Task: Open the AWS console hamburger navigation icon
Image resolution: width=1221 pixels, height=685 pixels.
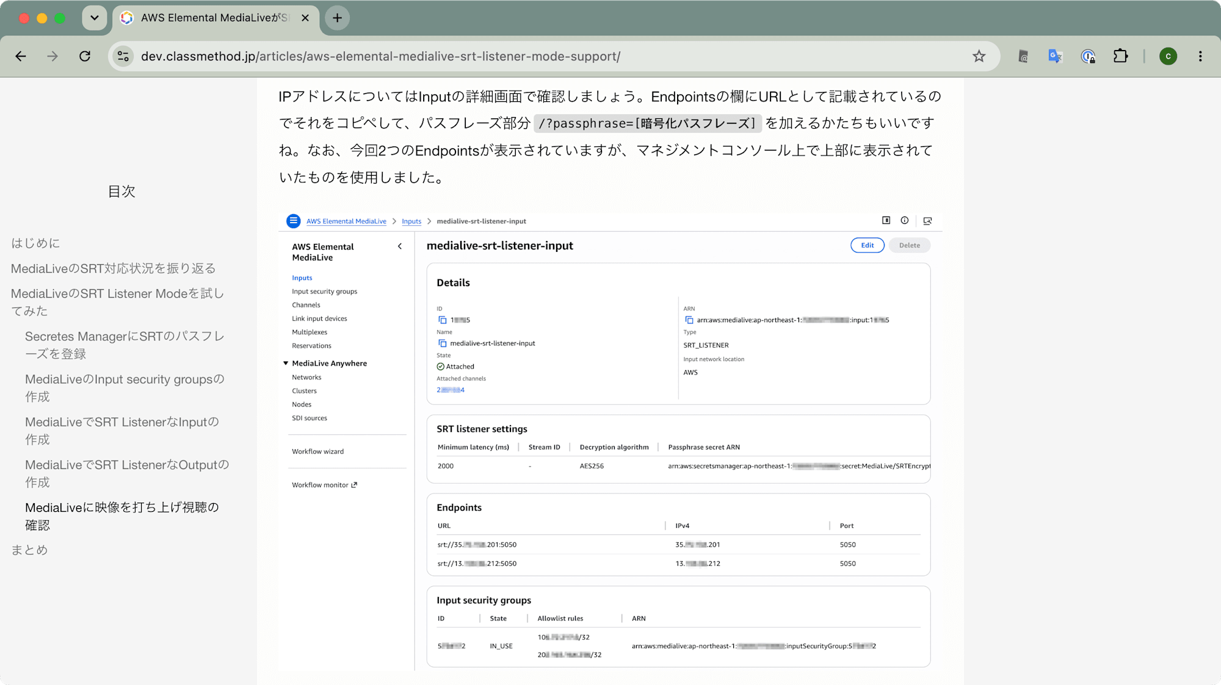Action: (x=294, y=221)
